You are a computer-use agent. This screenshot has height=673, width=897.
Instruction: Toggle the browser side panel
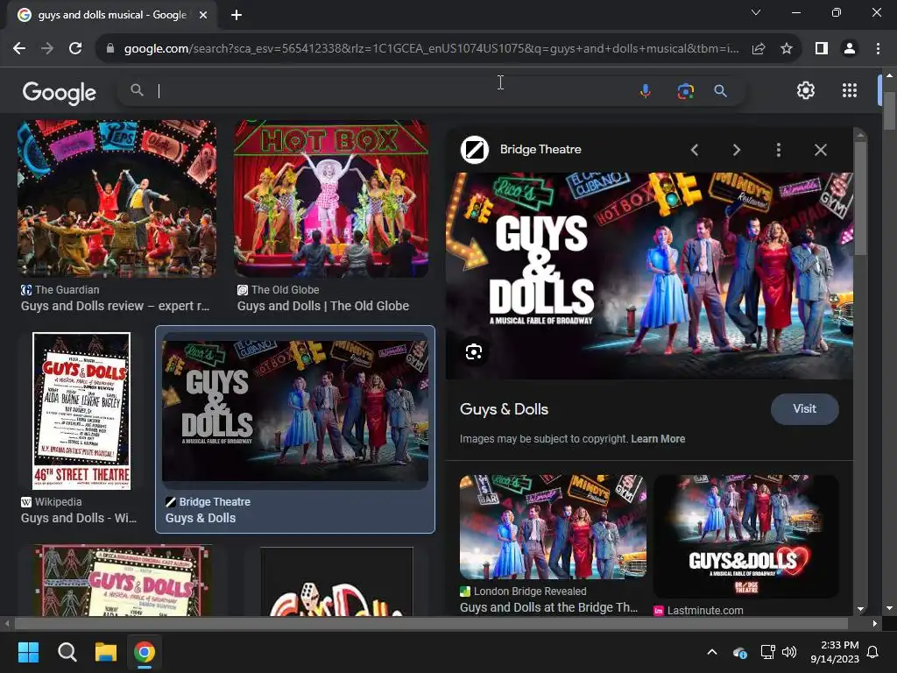[x=822, y=49]
